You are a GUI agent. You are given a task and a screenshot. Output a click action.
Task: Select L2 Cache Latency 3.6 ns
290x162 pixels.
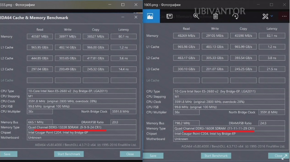[123, 58]
